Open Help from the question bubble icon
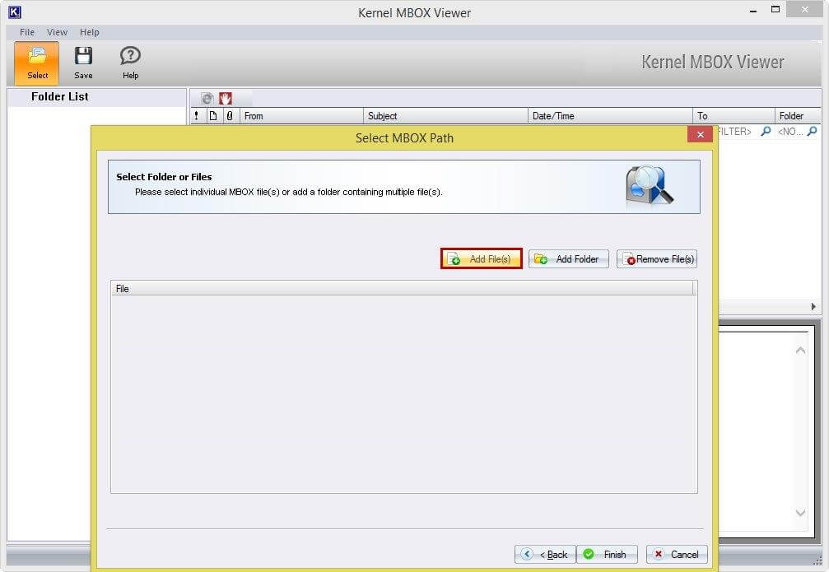The width and height of the screenshot is (829, 572). point(130,56)
